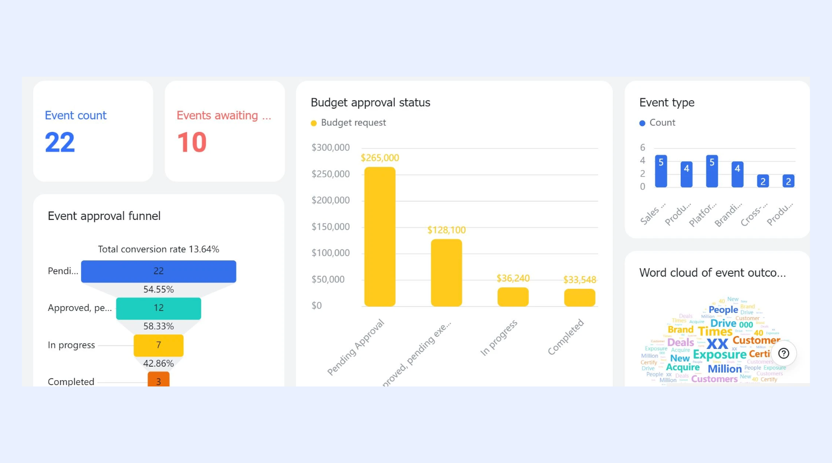The image size is (832, 463).
Task: Click the $300,000 y-axis label
Action: (x=331, y=148)
